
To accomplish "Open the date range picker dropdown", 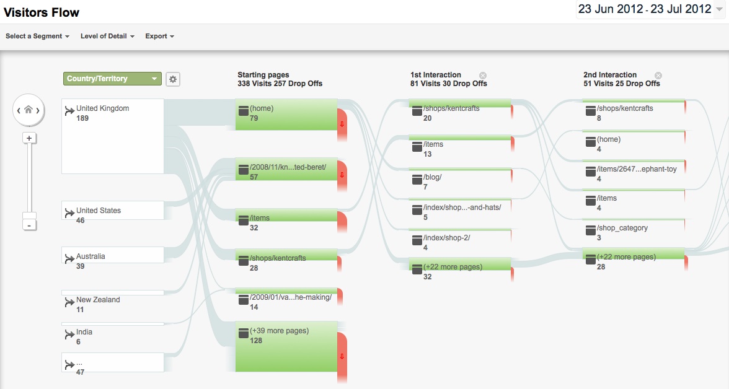I will (650, 9).
